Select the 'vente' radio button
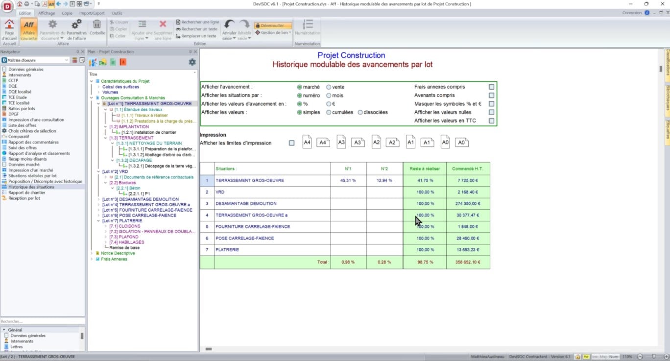The image size is (670, 361). [329, 87]
